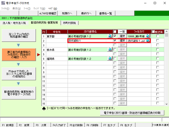The height and width of the screenshot is (127, 169).
Task: Open the 表示(V) menu
Action: [17, 9]
